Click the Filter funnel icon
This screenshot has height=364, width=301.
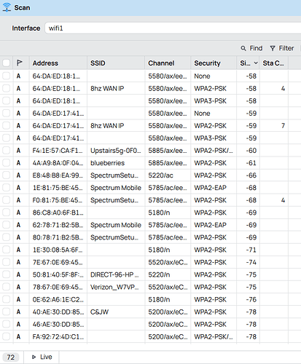pos(273,48)
